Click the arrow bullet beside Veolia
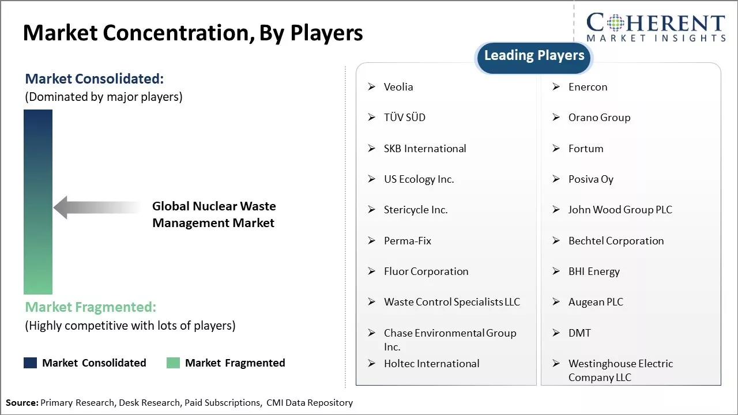Viewport: 738px width, 415px height. coord(372,87)
